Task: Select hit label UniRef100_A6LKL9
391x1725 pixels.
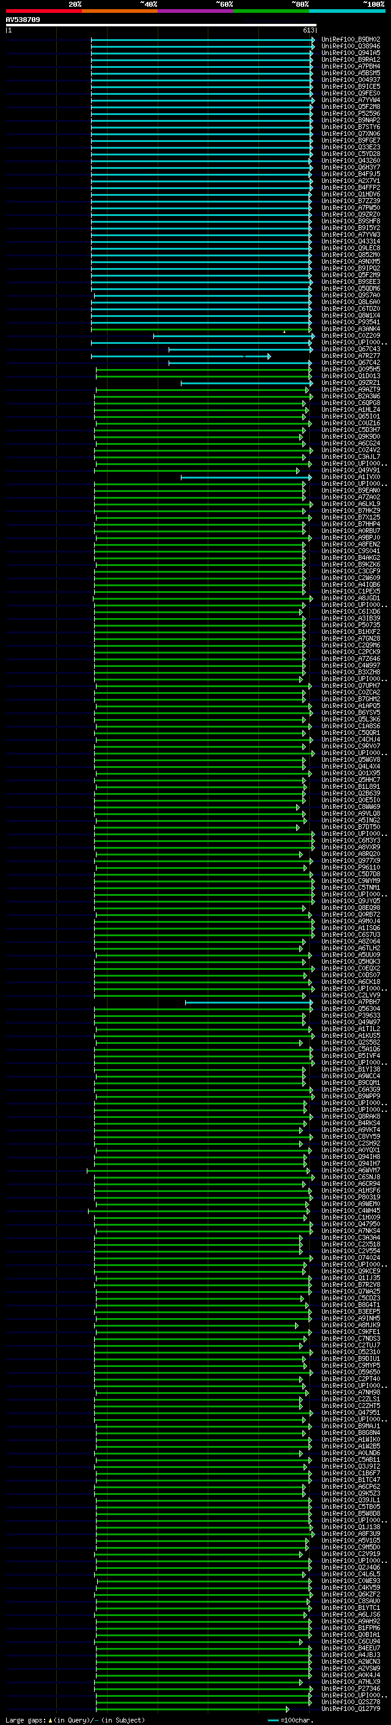Action: (351, 504)
